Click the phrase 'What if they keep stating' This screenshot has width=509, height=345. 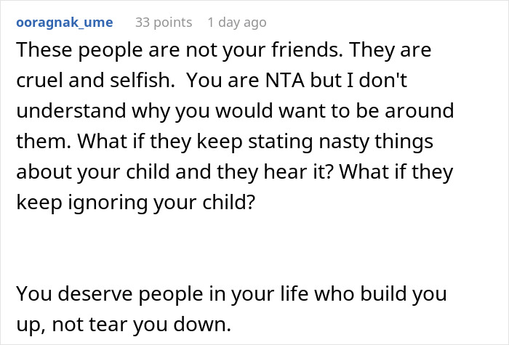(x=173, y=142)
